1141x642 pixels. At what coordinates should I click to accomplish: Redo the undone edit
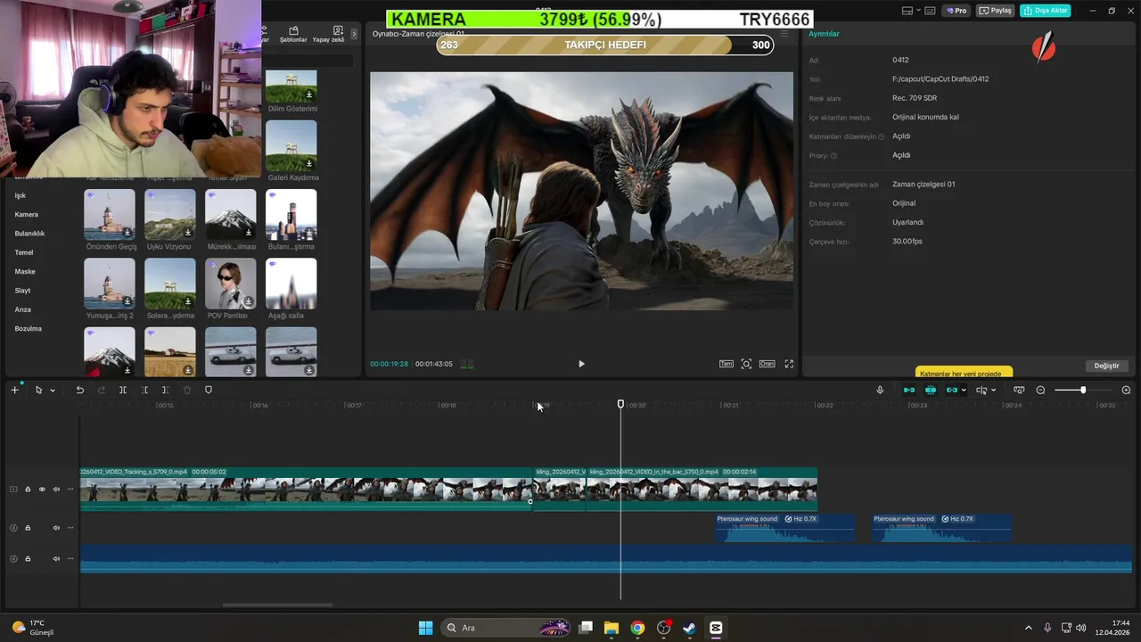point(101,390)
